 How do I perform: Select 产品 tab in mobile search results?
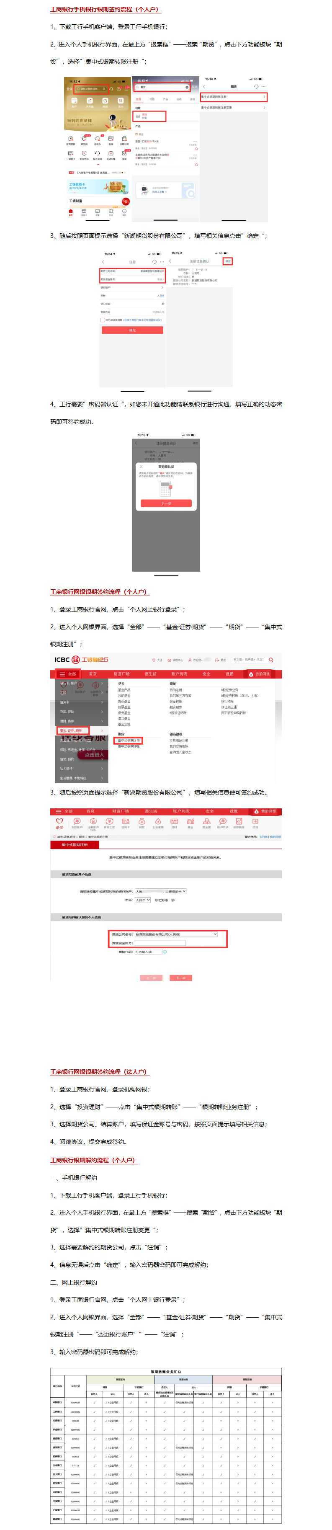[166, 99]
